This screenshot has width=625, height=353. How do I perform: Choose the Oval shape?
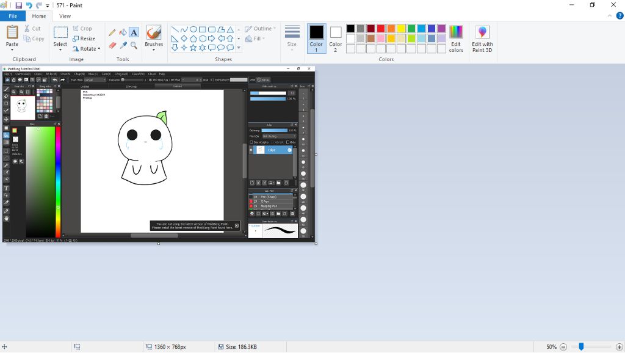pyautogui.click(x=193, y=29)
